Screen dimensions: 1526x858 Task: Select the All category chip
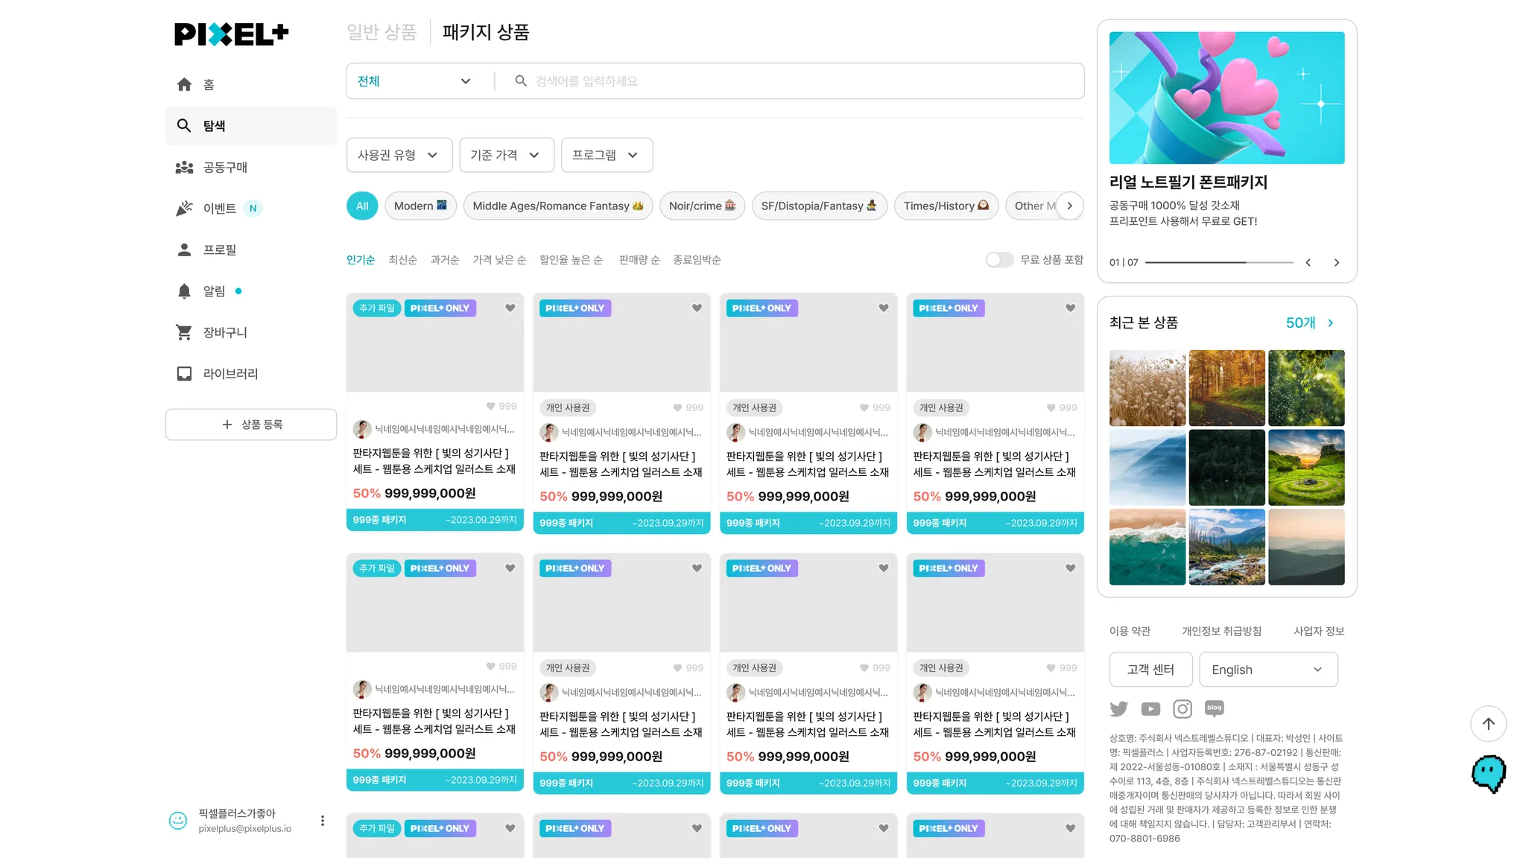pyautogui.click(x=362, y=206)
